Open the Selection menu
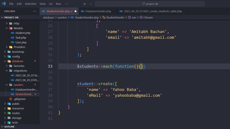This screenshot has width=230, height=129. pyautogui.click(x=31, y=4)
